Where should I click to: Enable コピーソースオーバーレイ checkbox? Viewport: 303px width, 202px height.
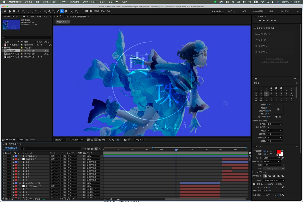(x=255, y=195)
